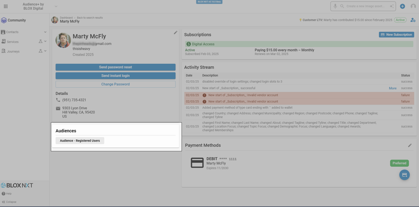This screenshot has height=207, width=419.
Task: Click the BLOX NXT v0.16.0 Beta badge
Action: (209, 2)
